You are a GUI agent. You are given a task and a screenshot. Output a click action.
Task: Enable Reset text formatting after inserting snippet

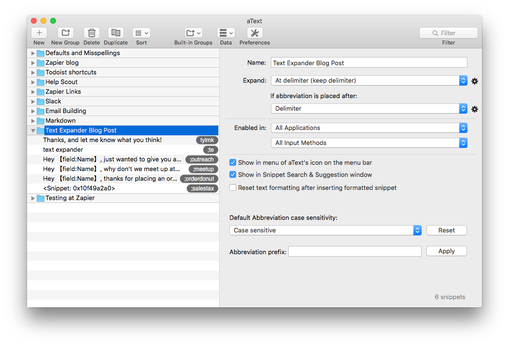tap(233, 188)
